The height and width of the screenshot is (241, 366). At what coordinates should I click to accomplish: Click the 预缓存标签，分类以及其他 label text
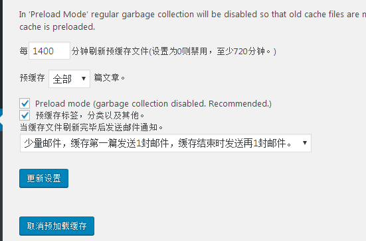[90, 115]
